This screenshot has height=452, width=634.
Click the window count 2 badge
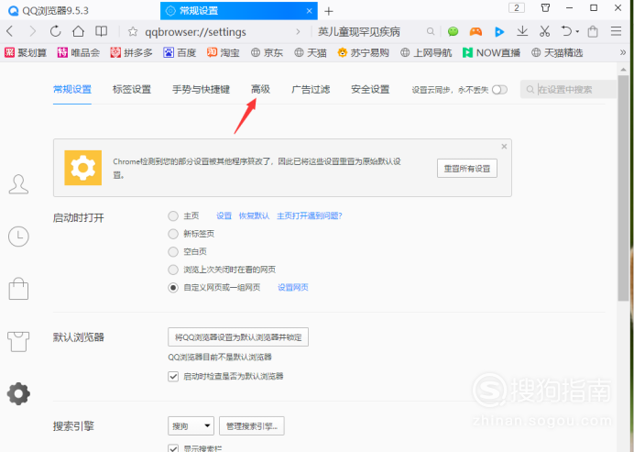(517, 7)
